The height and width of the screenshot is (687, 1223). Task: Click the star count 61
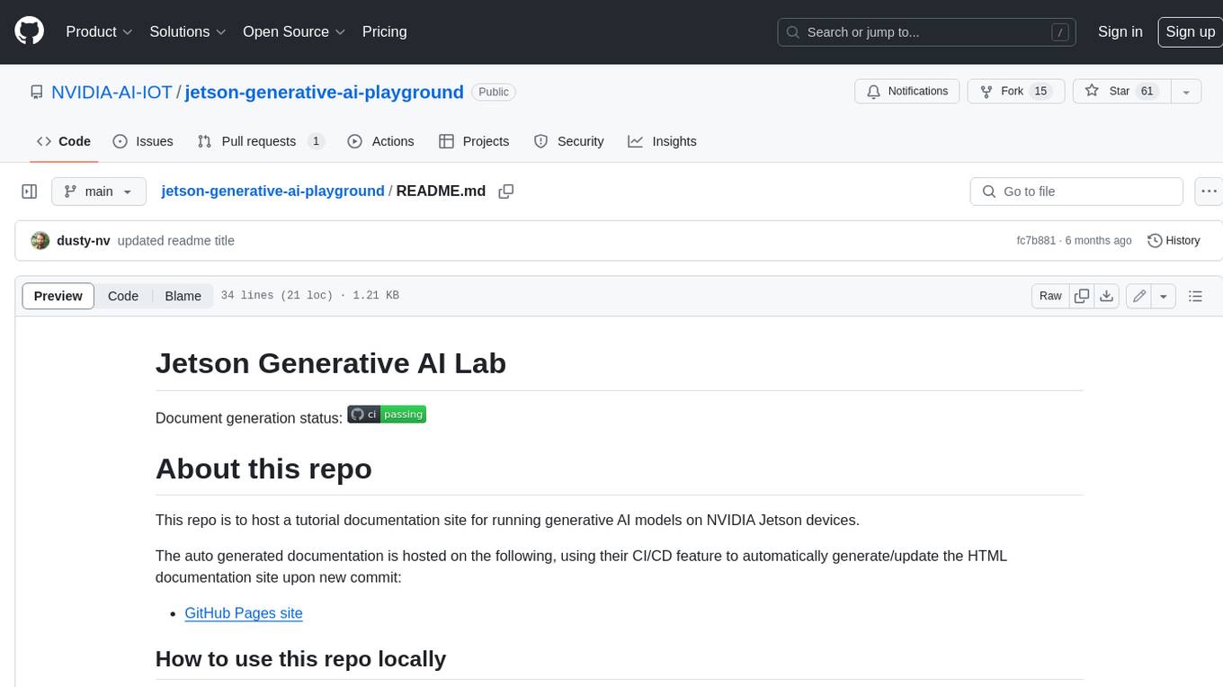pyautogui.click(x=1147, y=92)
